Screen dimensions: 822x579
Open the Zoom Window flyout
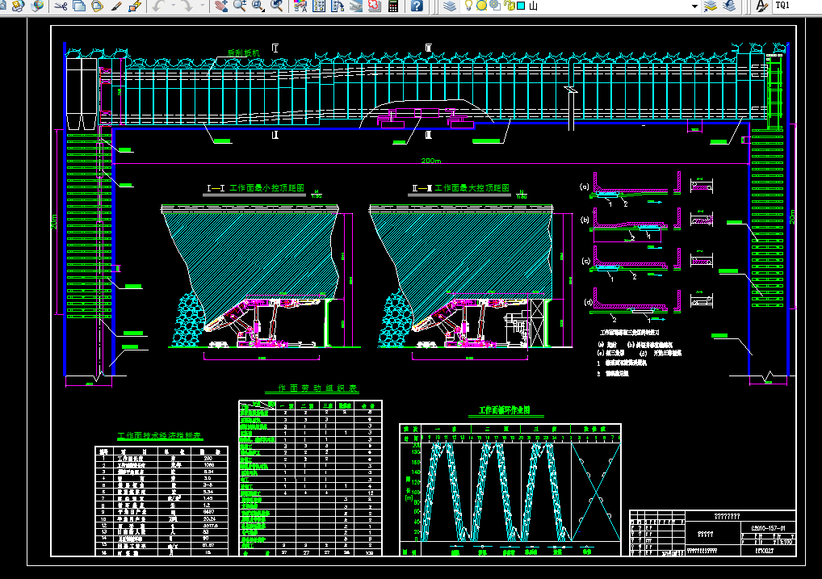coord(258,6)
